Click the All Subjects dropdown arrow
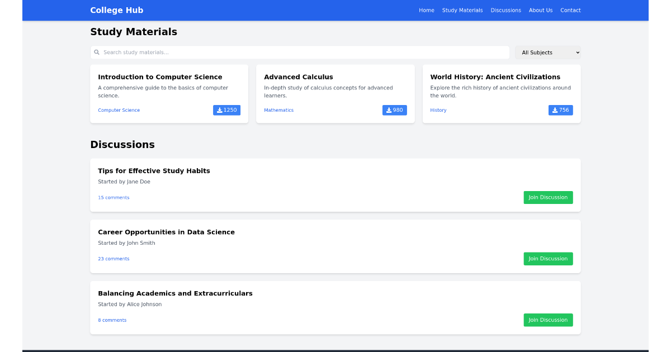The image size is (671, 352). click(x=577, y=52)
